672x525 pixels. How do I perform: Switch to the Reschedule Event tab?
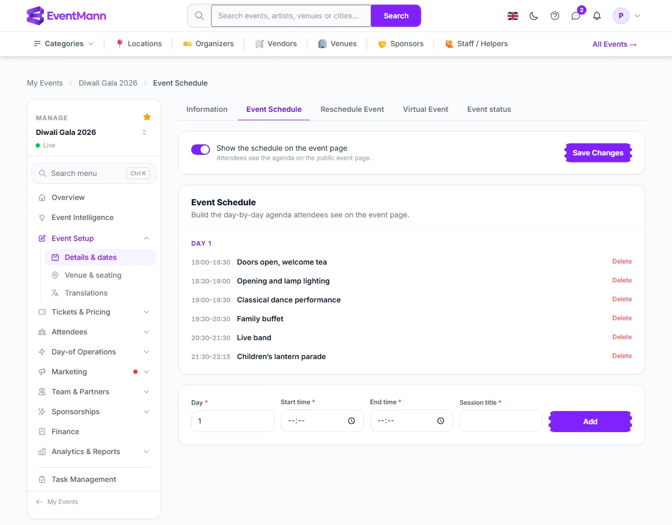pos(352,109)
